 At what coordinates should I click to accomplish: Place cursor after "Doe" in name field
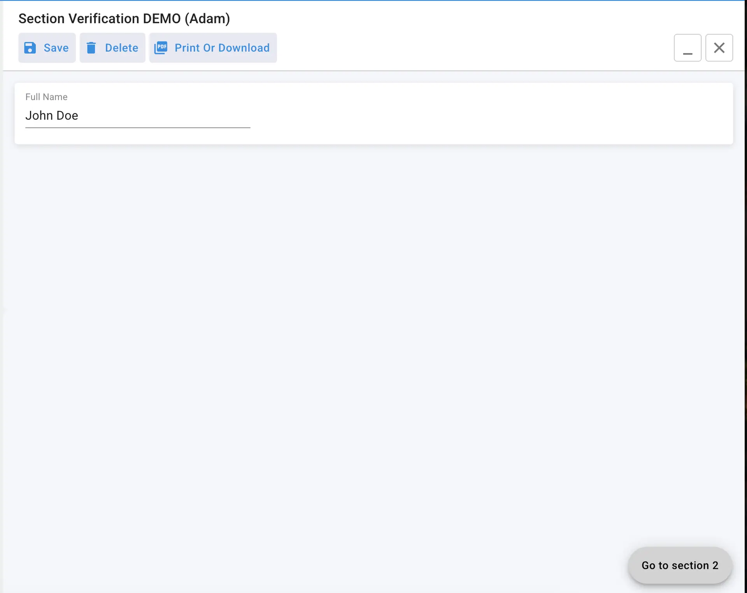point(79,115)
